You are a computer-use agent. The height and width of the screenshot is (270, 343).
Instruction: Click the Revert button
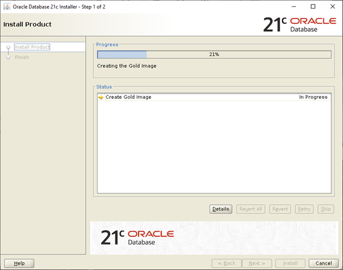point(280,209)
